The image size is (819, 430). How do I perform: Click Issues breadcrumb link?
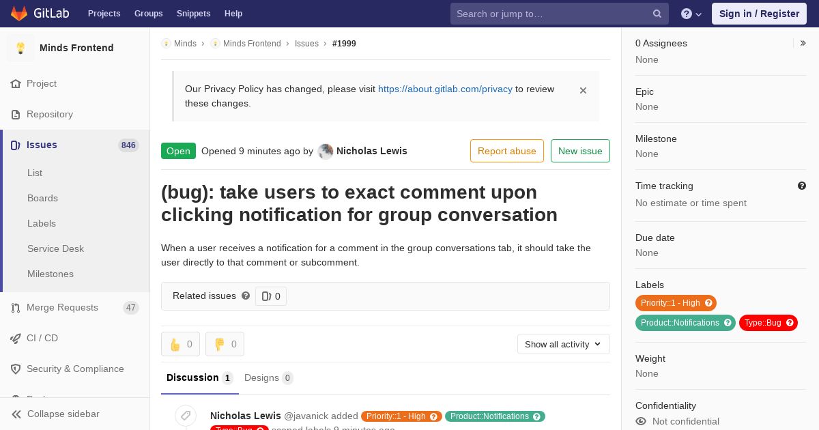click(306, 44)
